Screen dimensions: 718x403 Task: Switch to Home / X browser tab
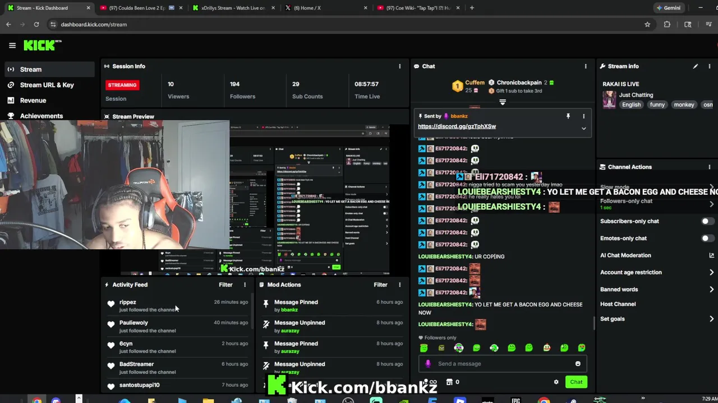(325, 8)
